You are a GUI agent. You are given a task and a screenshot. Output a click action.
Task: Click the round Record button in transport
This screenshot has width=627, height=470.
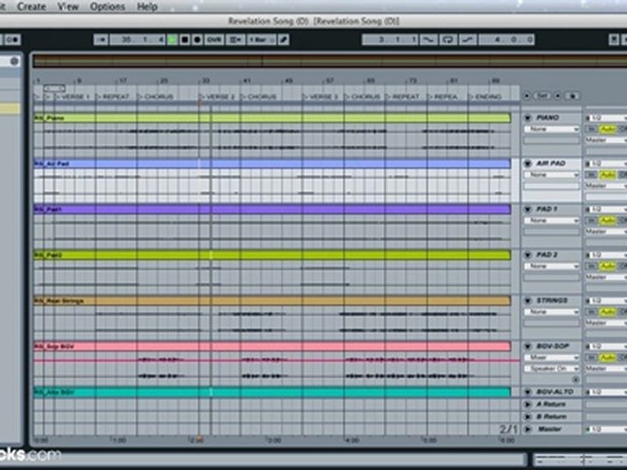[x=197, y=40]
